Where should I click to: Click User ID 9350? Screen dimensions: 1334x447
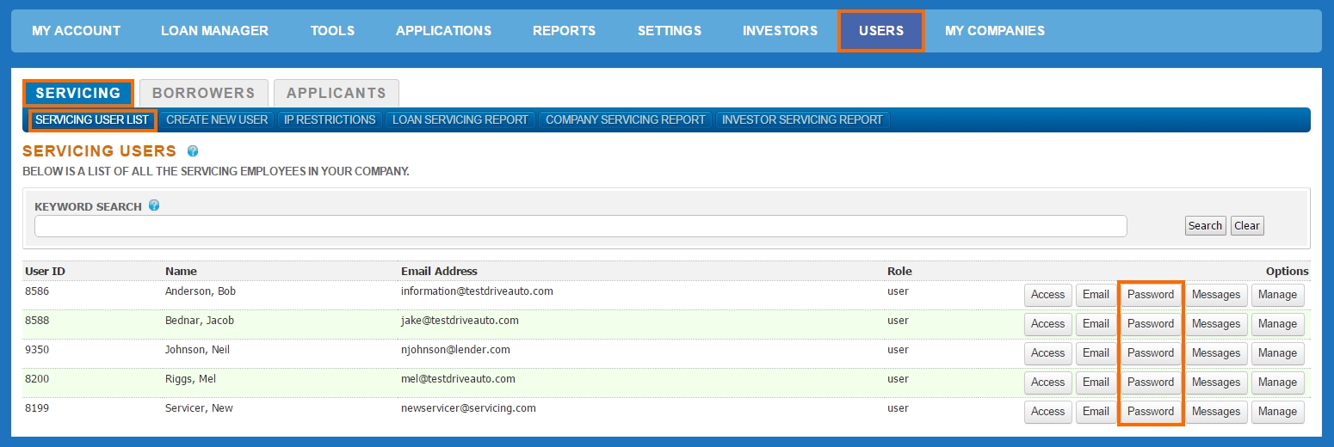pos(37,350)
